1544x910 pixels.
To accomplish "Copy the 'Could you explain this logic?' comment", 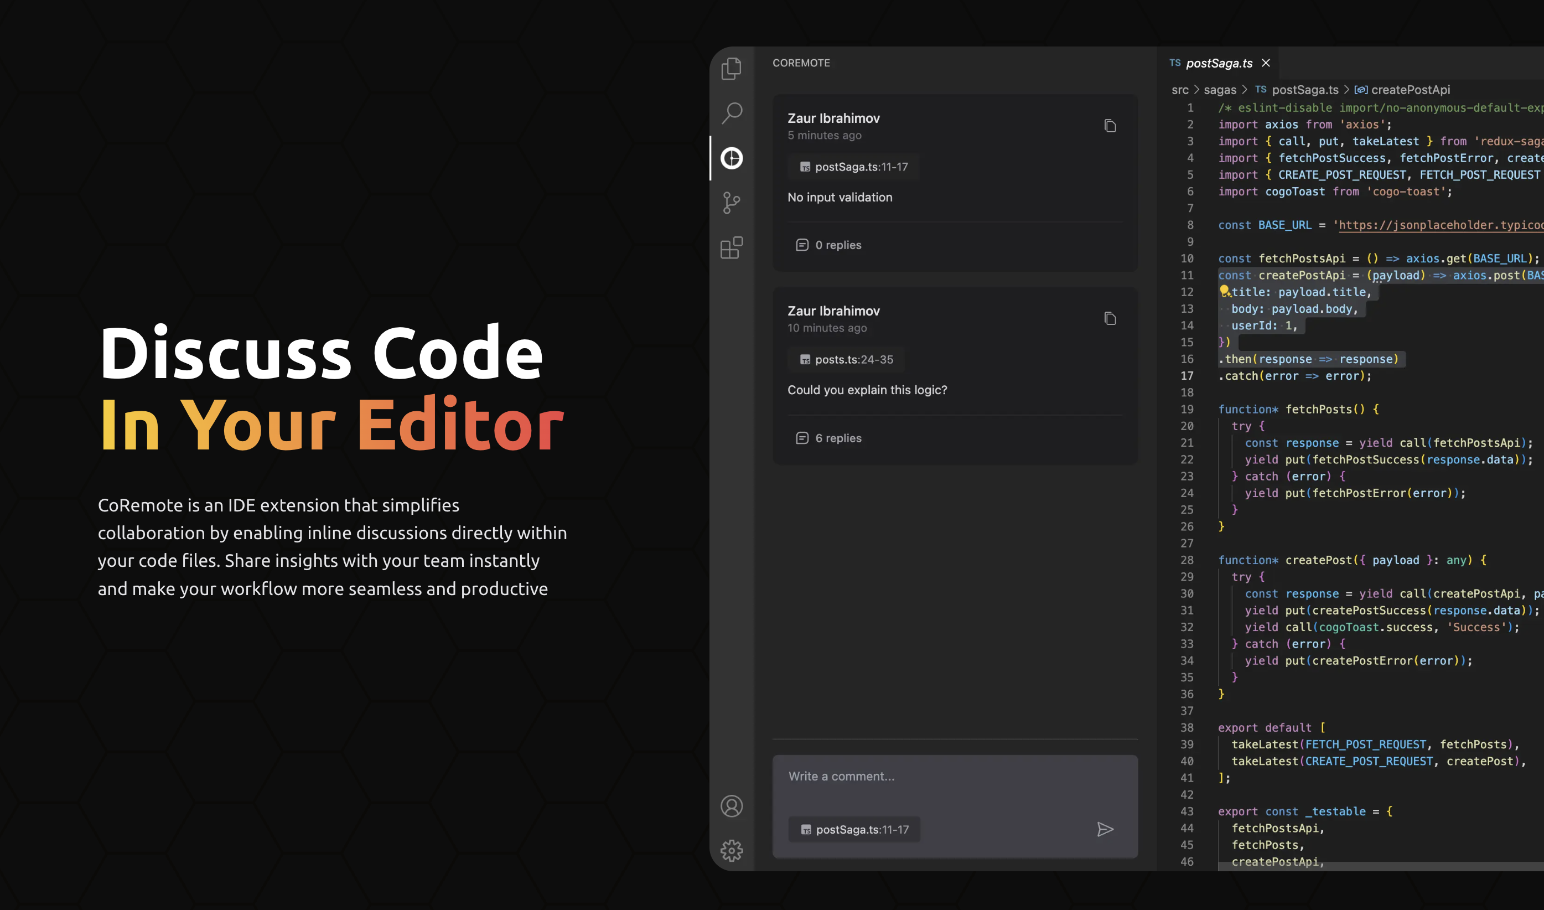I will (x=1110, y=318).
